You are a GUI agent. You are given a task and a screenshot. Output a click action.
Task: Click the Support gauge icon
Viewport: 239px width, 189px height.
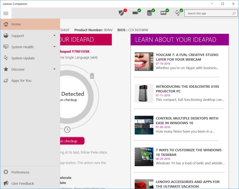coord(6,35)
